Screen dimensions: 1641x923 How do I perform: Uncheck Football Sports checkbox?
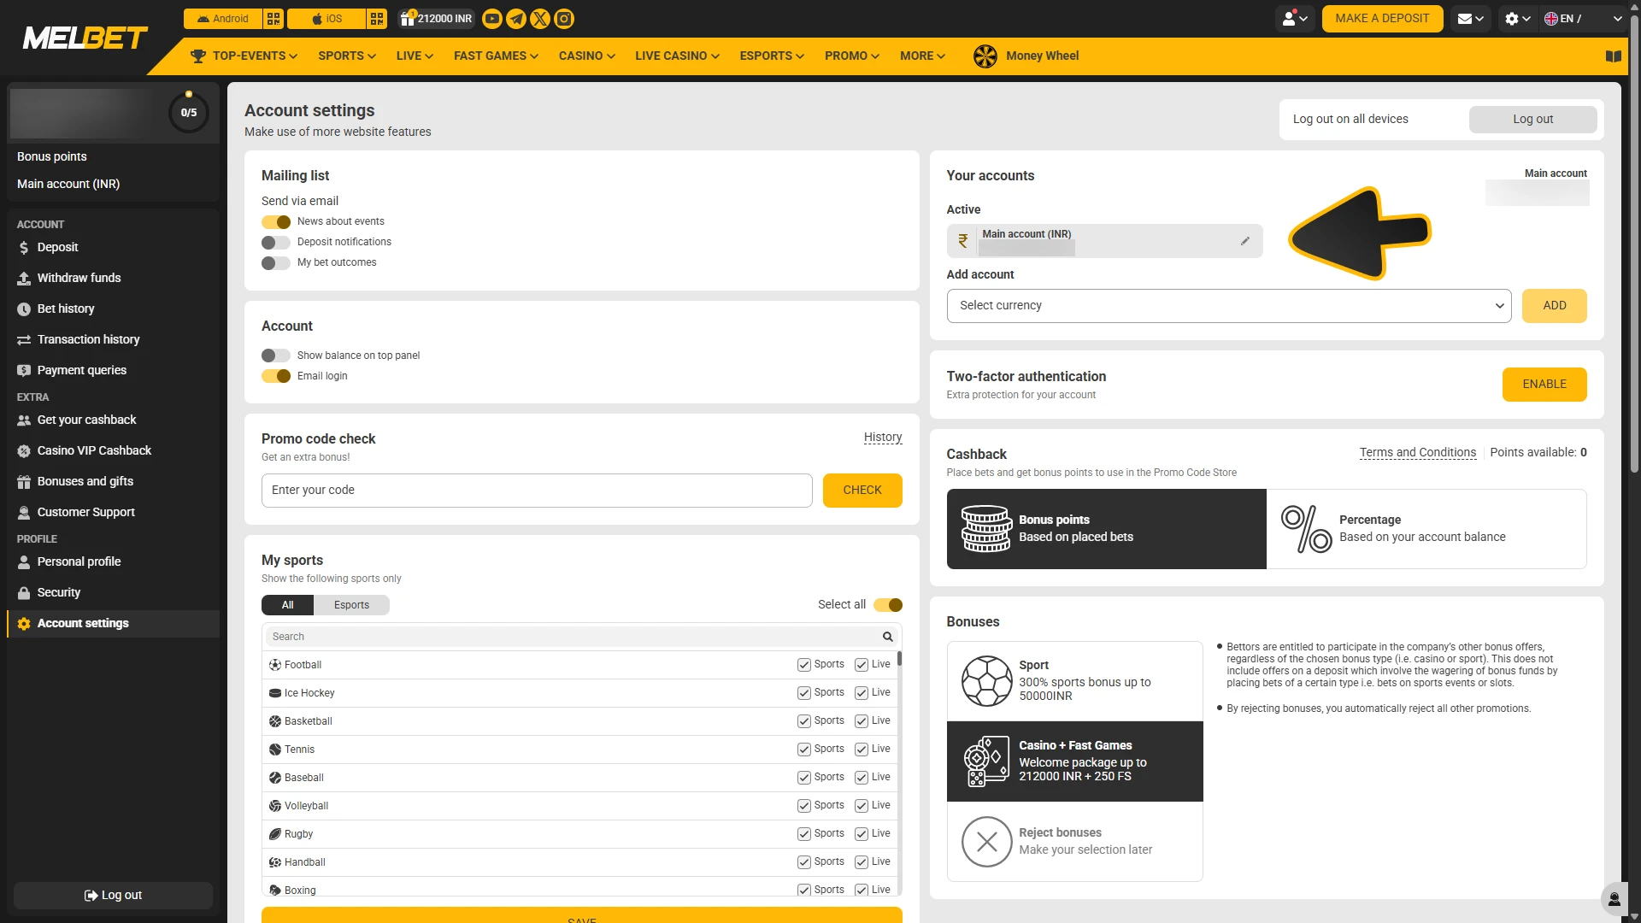[x=803, y=665]
